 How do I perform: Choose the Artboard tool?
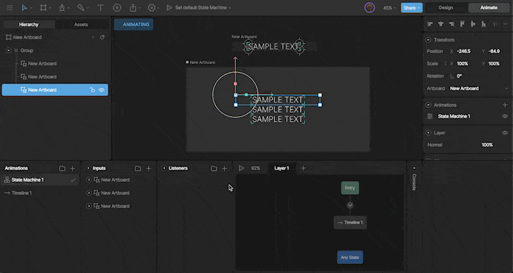(43, 8)
